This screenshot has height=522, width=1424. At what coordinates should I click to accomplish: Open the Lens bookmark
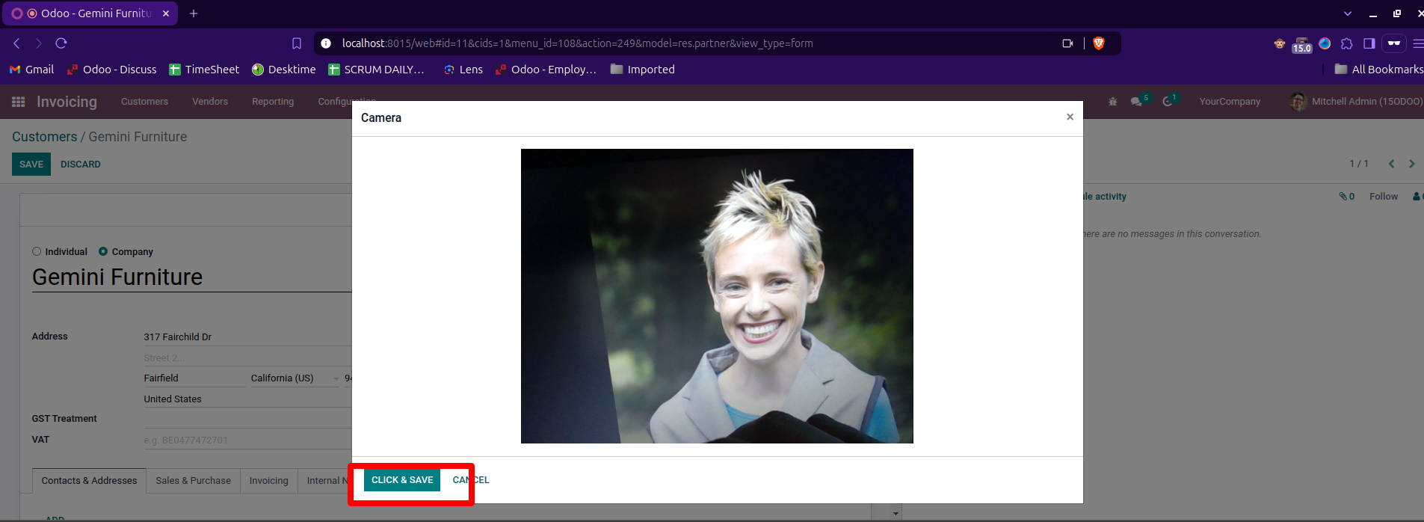[463, 70]
